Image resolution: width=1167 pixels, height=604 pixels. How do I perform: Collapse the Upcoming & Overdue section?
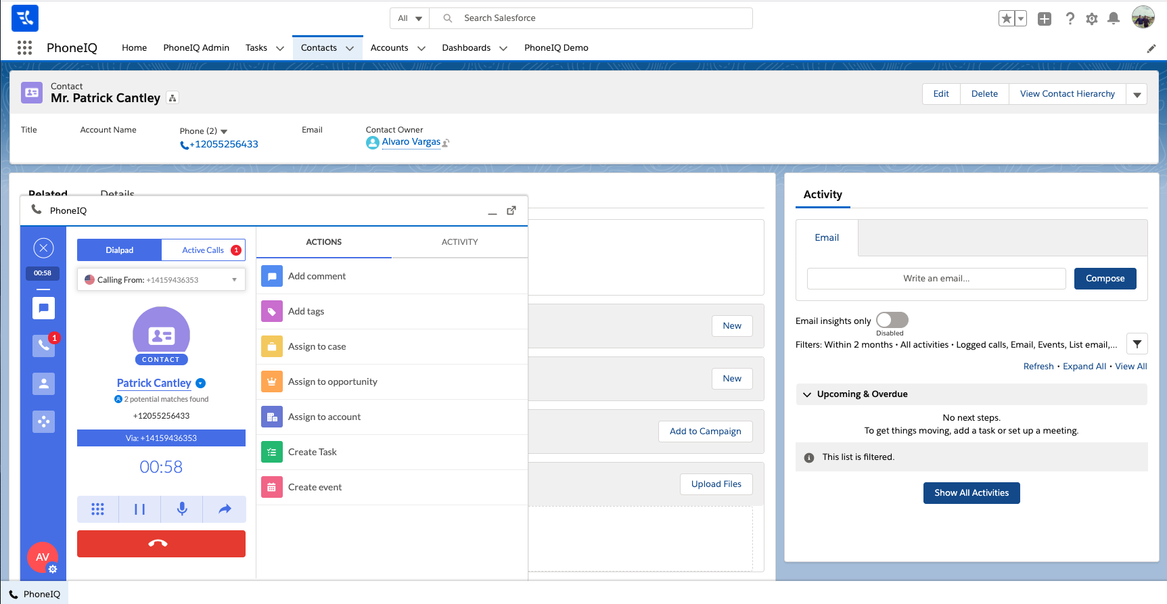tap(807, 394)
